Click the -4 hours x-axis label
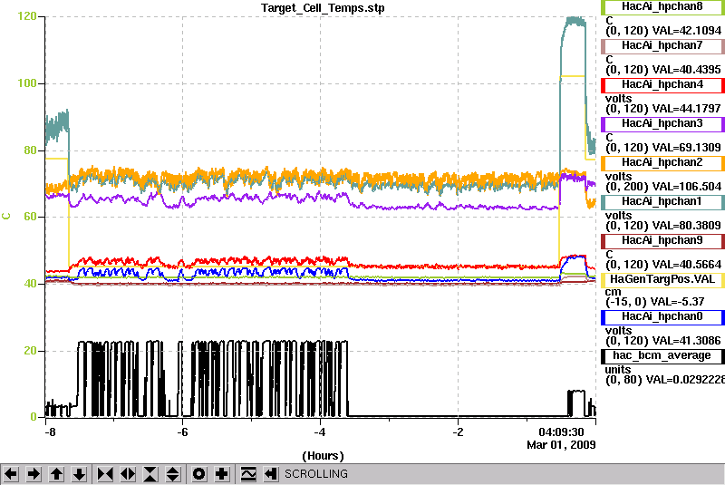The width and height of the screenshot is (725, 485). point(320,432)
